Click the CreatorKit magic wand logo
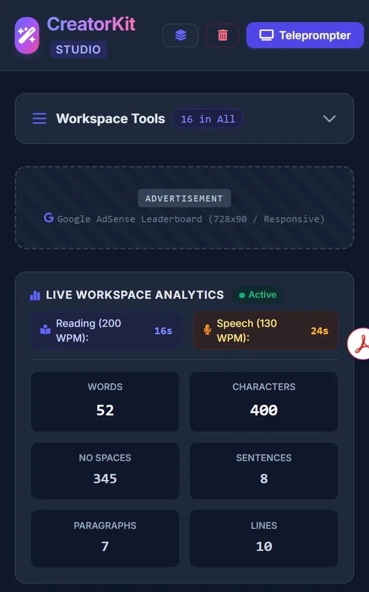 click(27, 36)
